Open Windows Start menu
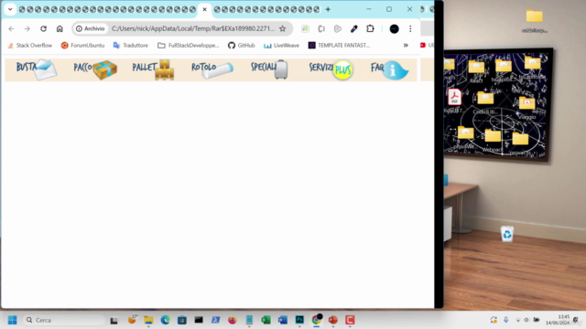The width and height of the screenshot is (586, 329). click(x=12, y=320)
